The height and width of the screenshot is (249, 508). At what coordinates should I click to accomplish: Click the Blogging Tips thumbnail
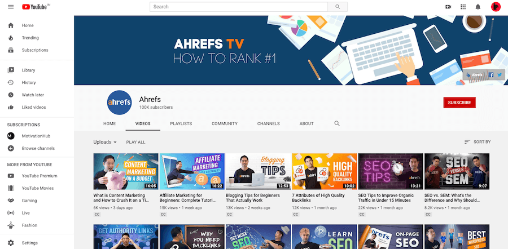click(x=258, y=171)
